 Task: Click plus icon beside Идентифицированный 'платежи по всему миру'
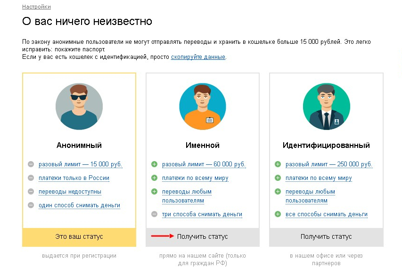coord(278,178)
